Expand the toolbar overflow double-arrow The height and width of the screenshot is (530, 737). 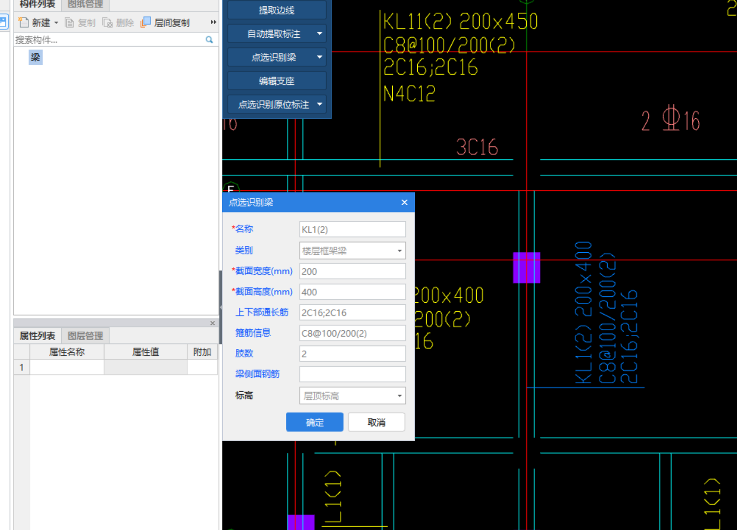point(213,23)
